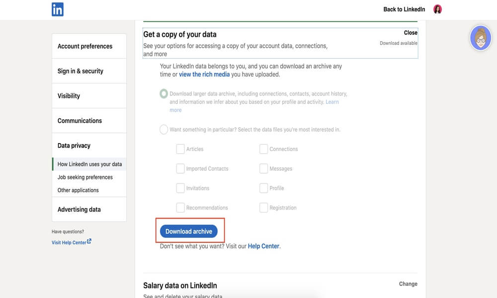Viewport: 497px width, 298px height.
Task: Open Job seeking preferences item
Action: tap(85, 177)
